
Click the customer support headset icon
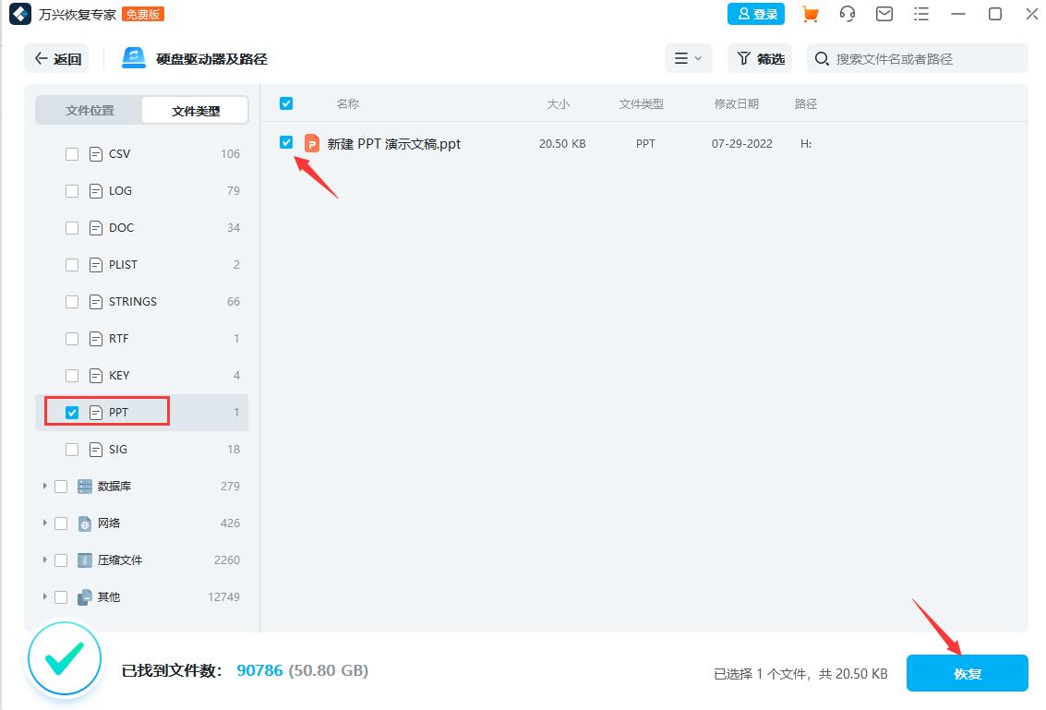[847, 14]
